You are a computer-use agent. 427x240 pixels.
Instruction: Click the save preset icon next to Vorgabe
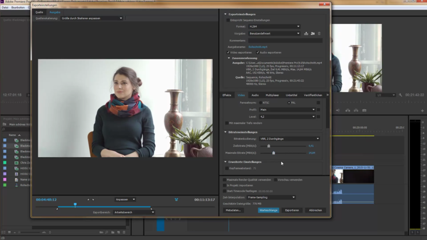click(306, 34)
